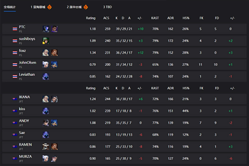249x166 pixels.
Task: Open the 2 莲华古城 map tab
Action: pyautogui.click(x=74, y=7)
